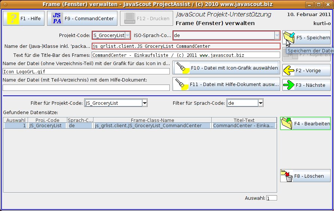Click the F5 Speichern folder icon
Image resolution: width=334 pixels, height=211 pixels.
[x=289, y=37]
